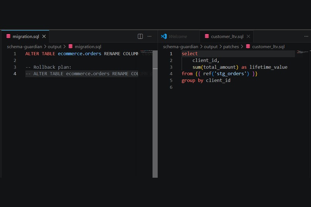Viewport: 311px width, 207px height.
Task: Click the database icon on the migration.sql tab
Action: tap(8, 36)
